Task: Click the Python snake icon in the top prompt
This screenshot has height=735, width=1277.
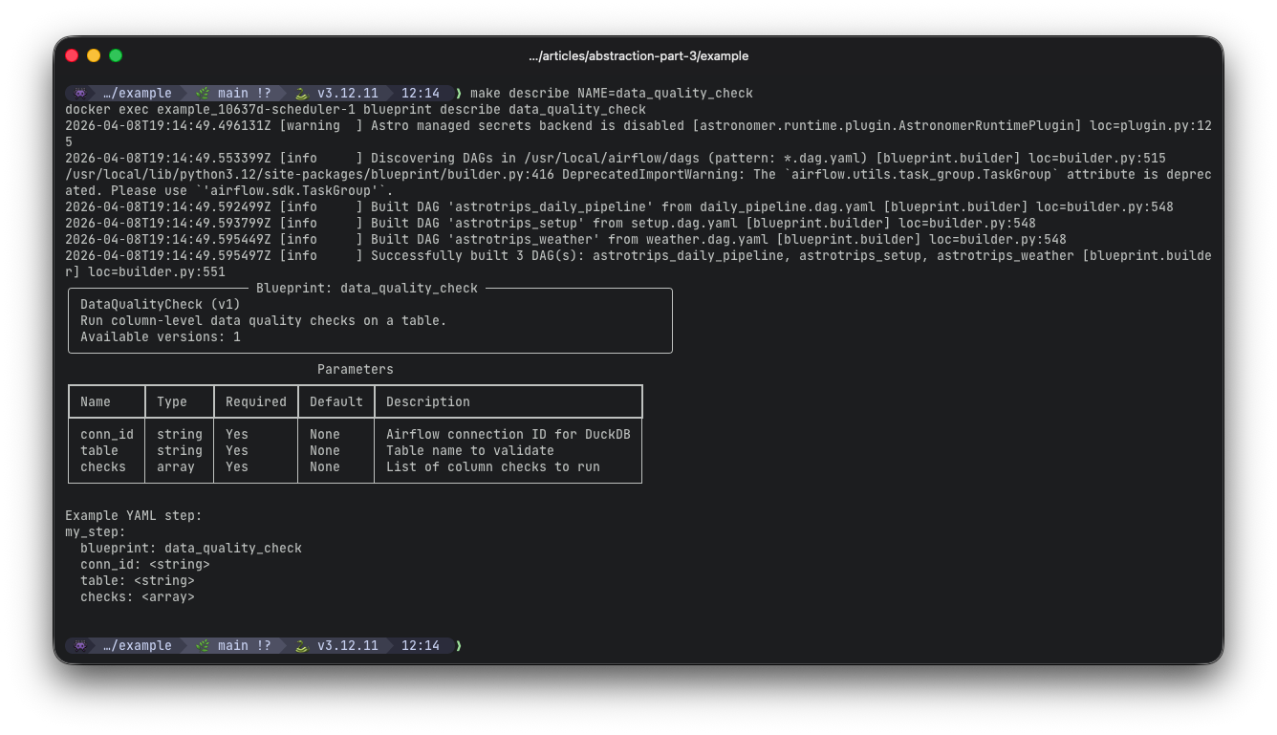Action: (x=301, y=94)
